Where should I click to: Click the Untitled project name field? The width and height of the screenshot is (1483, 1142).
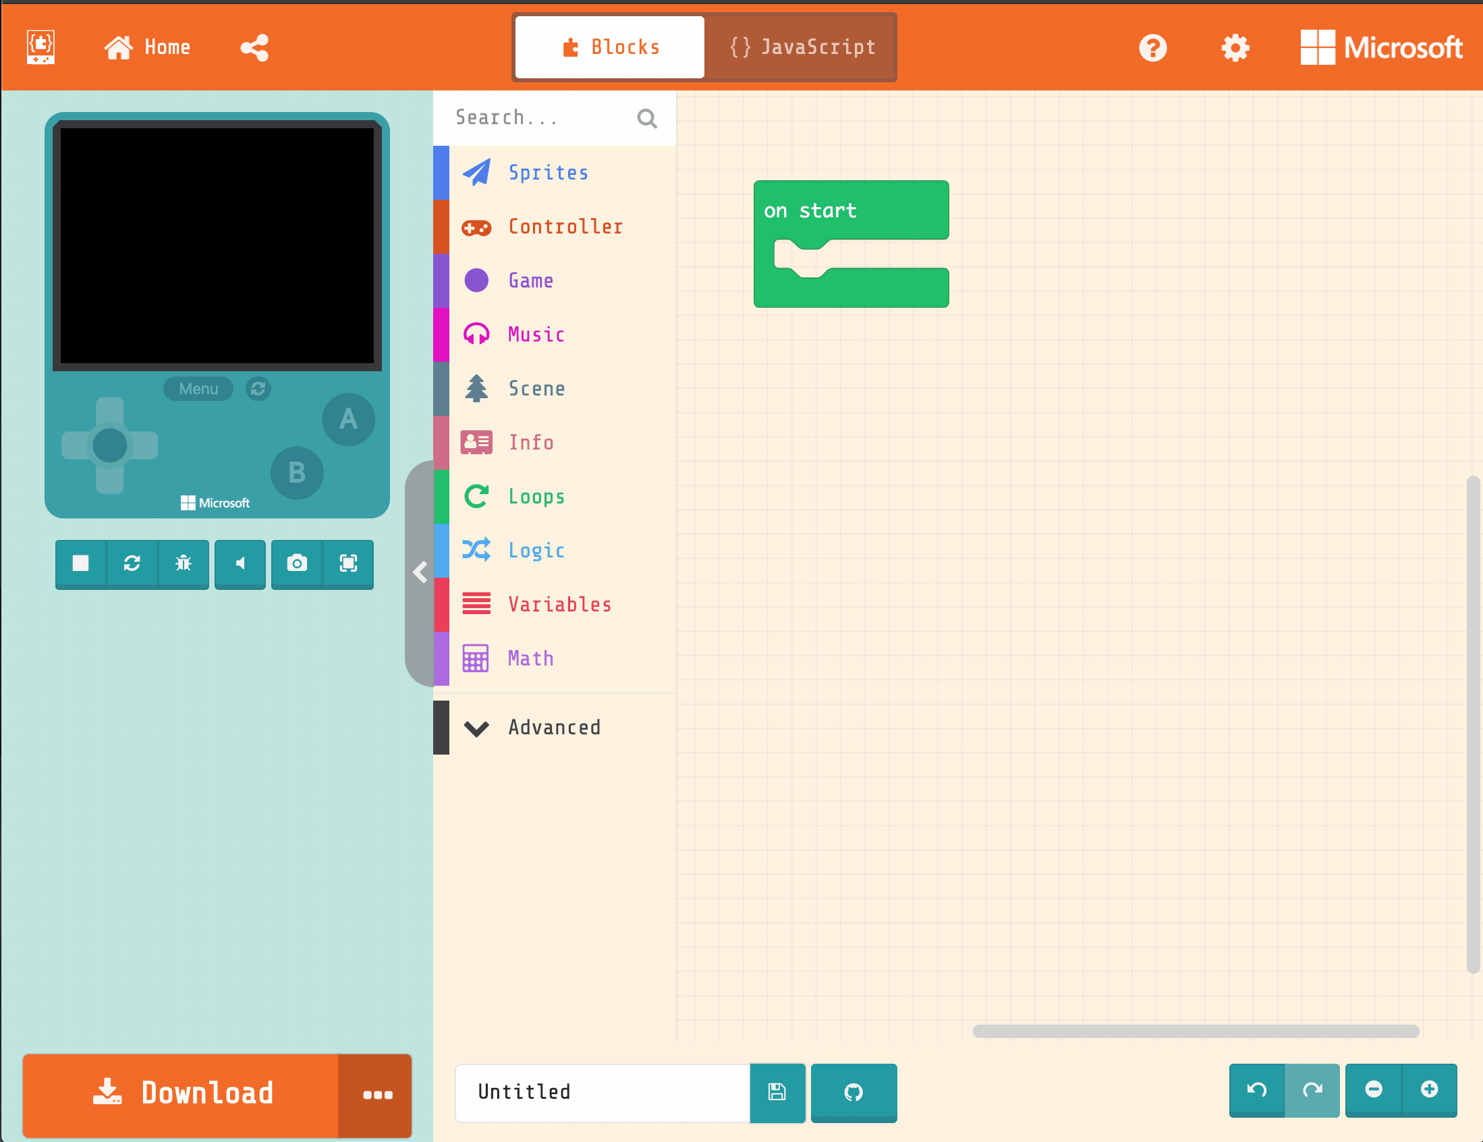[603, 1092]
